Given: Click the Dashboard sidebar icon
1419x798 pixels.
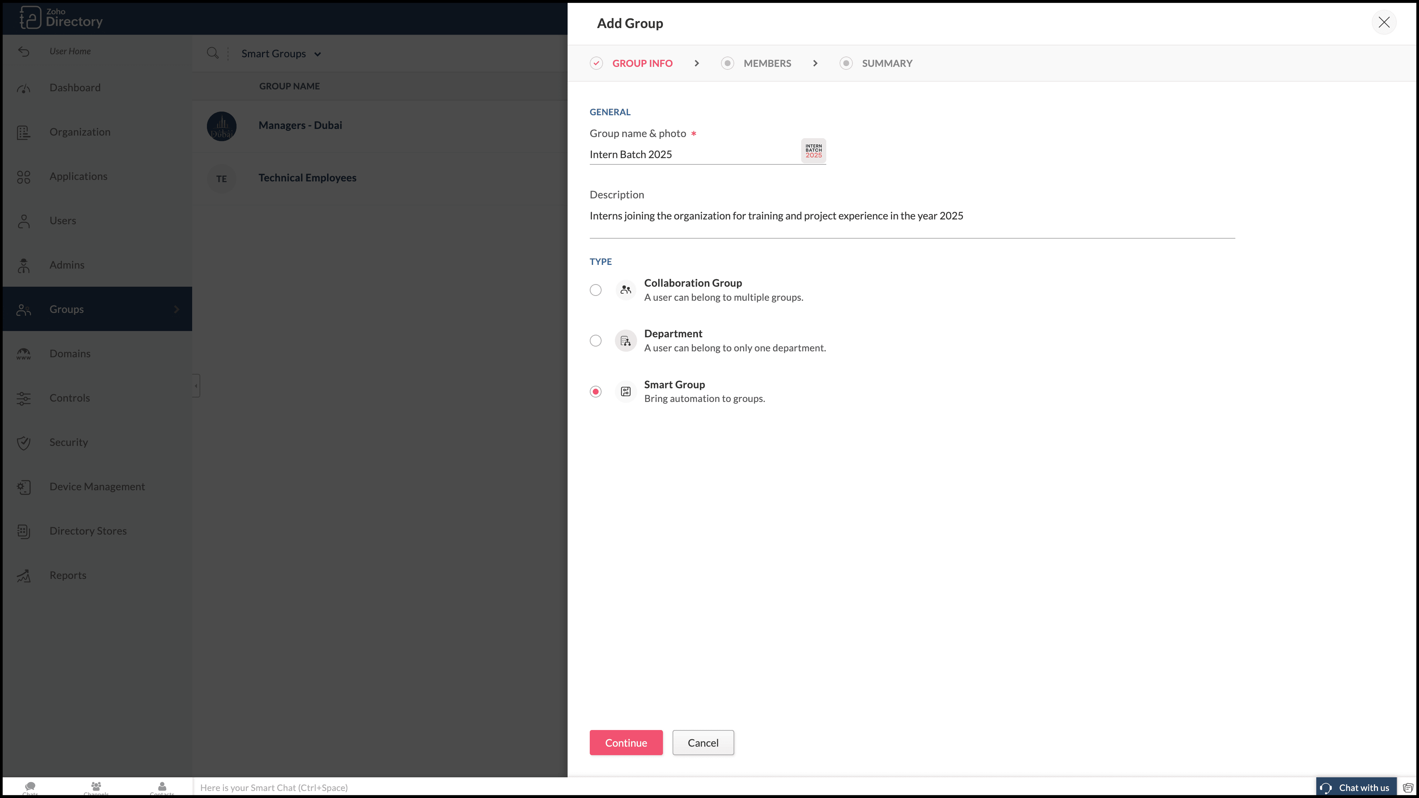Looking at the screenshot, I should pyautogui.click(x=23, y=88).
